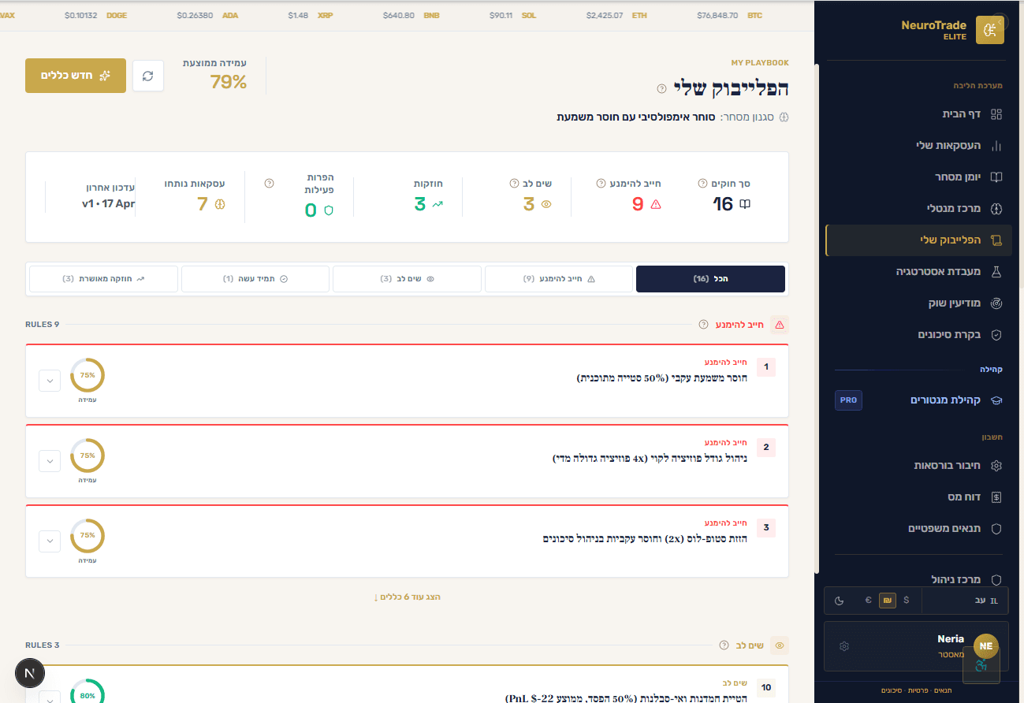1024x703 pixels.
Task: Expand rule 3 with its chevron
Action: 50,541
